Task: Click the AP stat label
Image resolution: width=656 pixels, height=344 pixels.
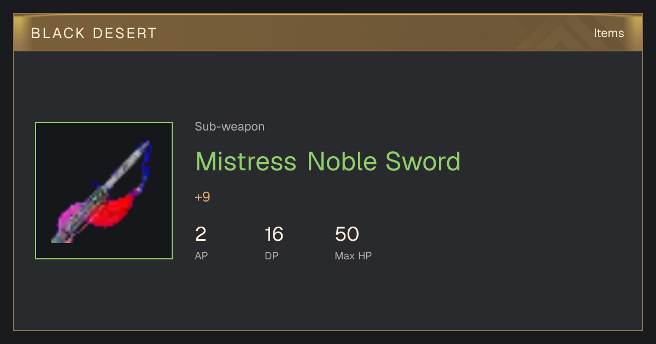Action: coord(201,256)
